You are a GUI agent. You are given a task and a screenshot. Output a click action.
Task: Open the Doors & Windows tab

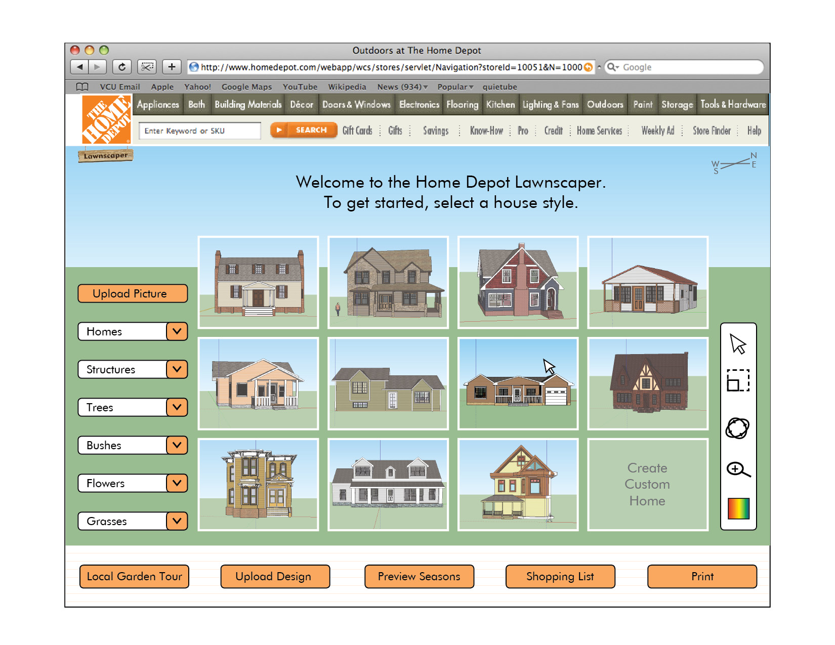point(356,105)
